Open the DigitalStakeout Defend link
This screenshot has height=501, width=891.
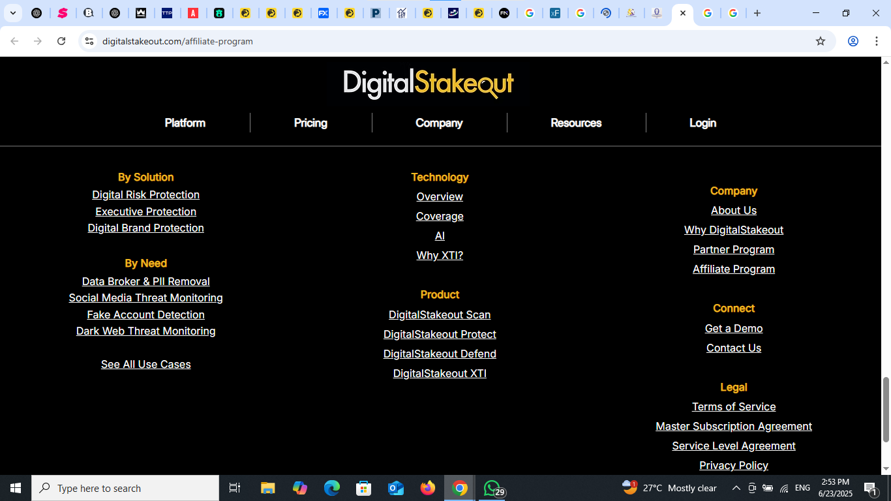pyautogui.click(x=440, y=354)
